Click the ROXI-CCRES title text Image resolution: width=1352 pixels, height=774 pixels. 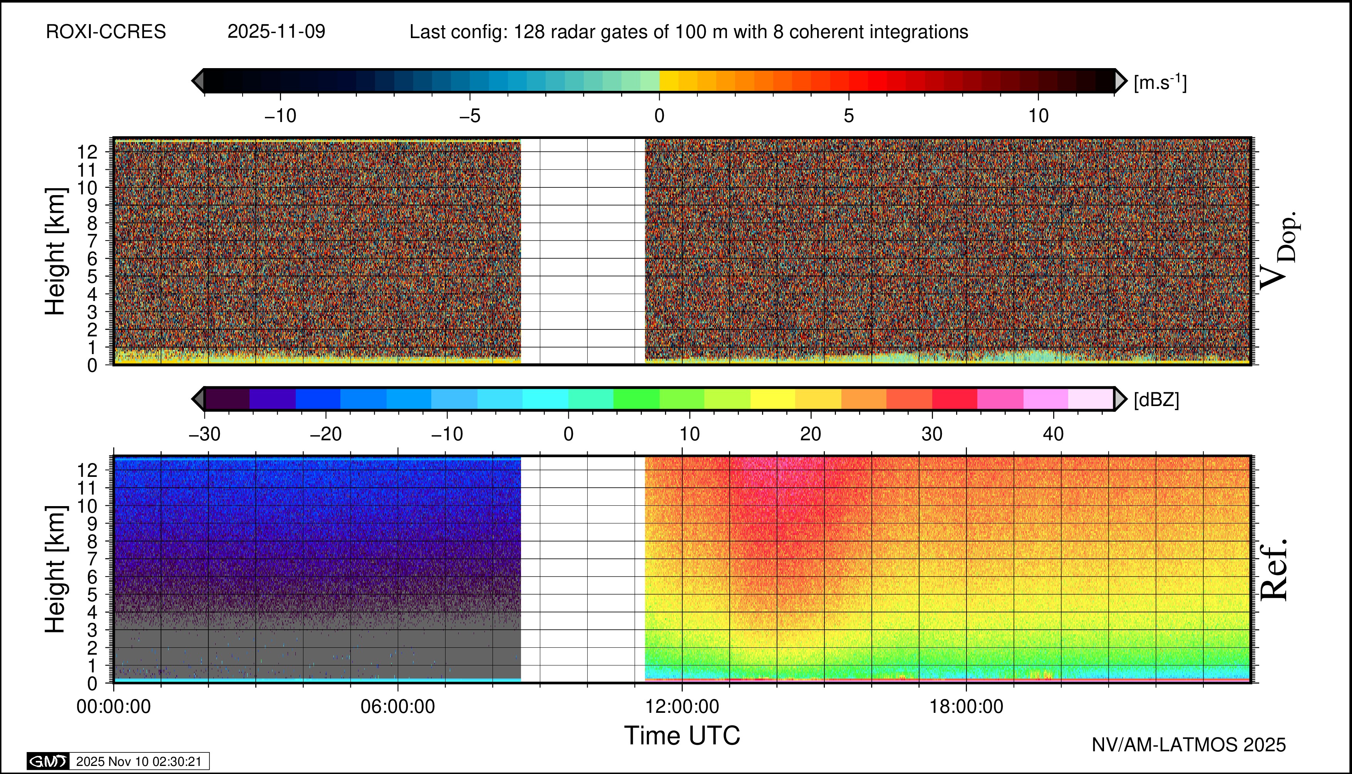pos(106,32)
